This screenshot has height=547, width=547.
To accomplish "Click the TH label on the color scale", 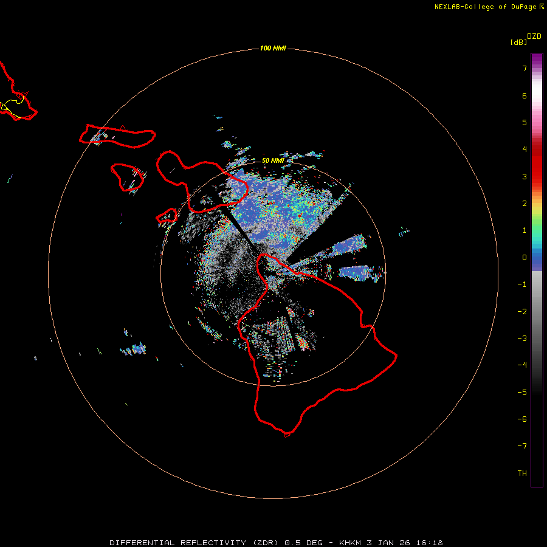I will click(x=522, y=473).
